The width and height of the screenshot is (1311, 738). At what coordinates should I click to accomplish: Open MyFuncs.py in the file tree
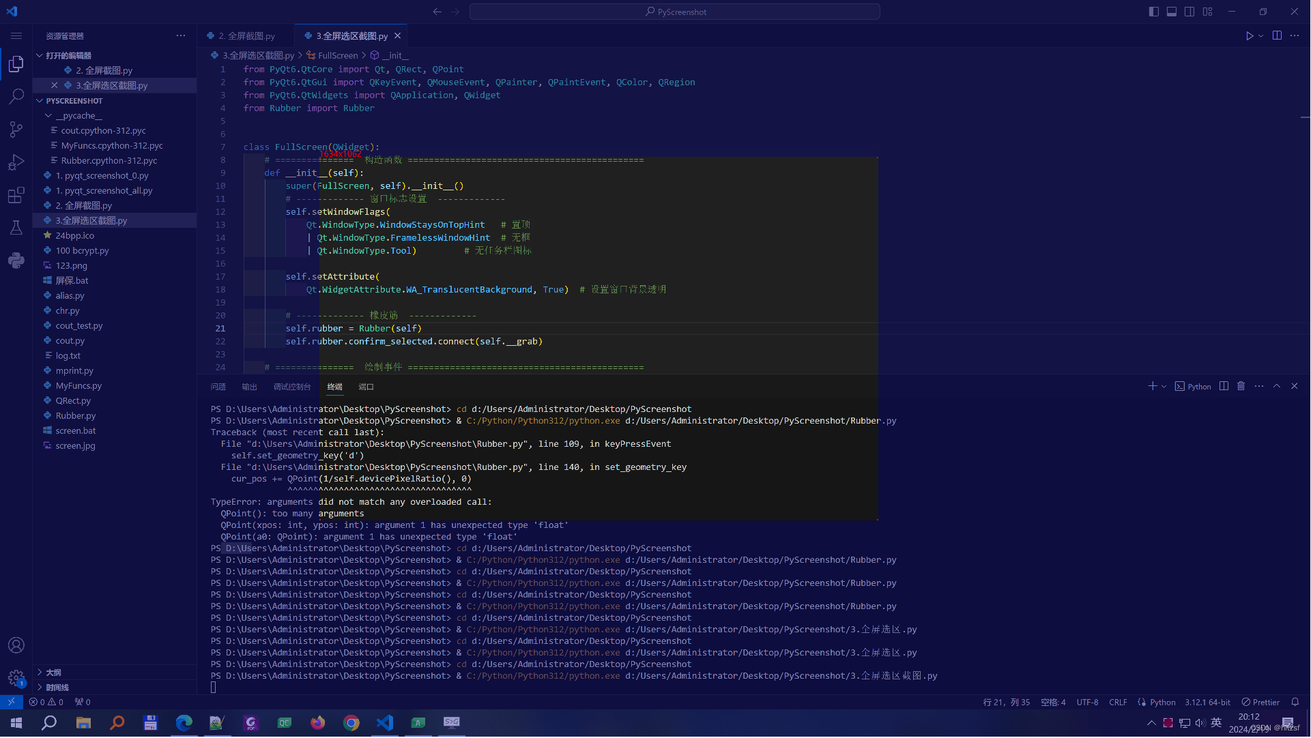[x=78, y=386]
